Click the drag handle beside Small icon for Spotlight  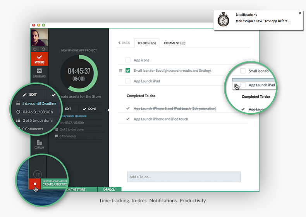[120, 71]
